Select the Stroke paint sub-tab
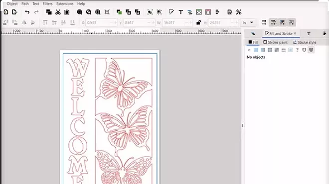Image resolution: width=329 pixels, height=184 pixels. [x=275, y=42]
